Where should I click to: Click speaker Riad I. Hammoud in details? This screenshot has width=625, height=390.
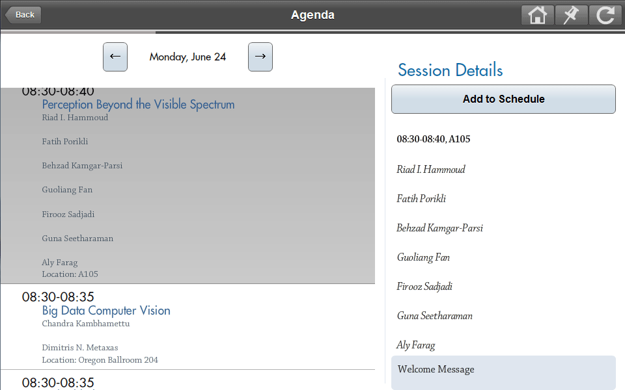click(430, 170)
